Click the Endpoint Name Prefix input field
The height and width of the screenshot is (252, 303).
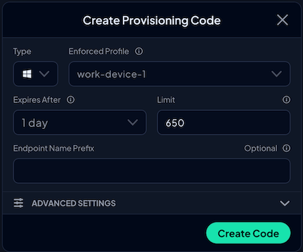tap(151, 171)
